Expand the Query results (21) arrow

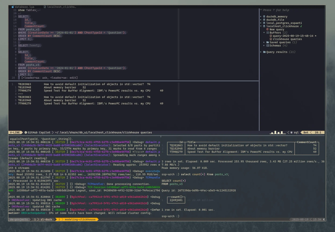[261, 52]
